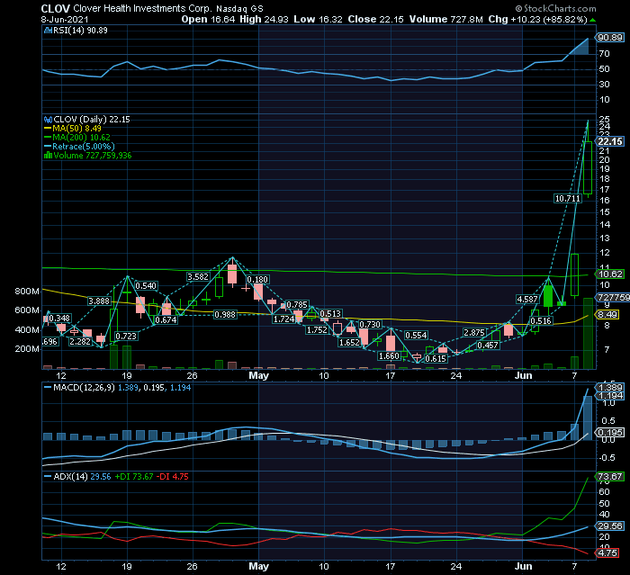Click the 0.516 retrace label
Screen dimensions: 630x575
pos(541,321)
